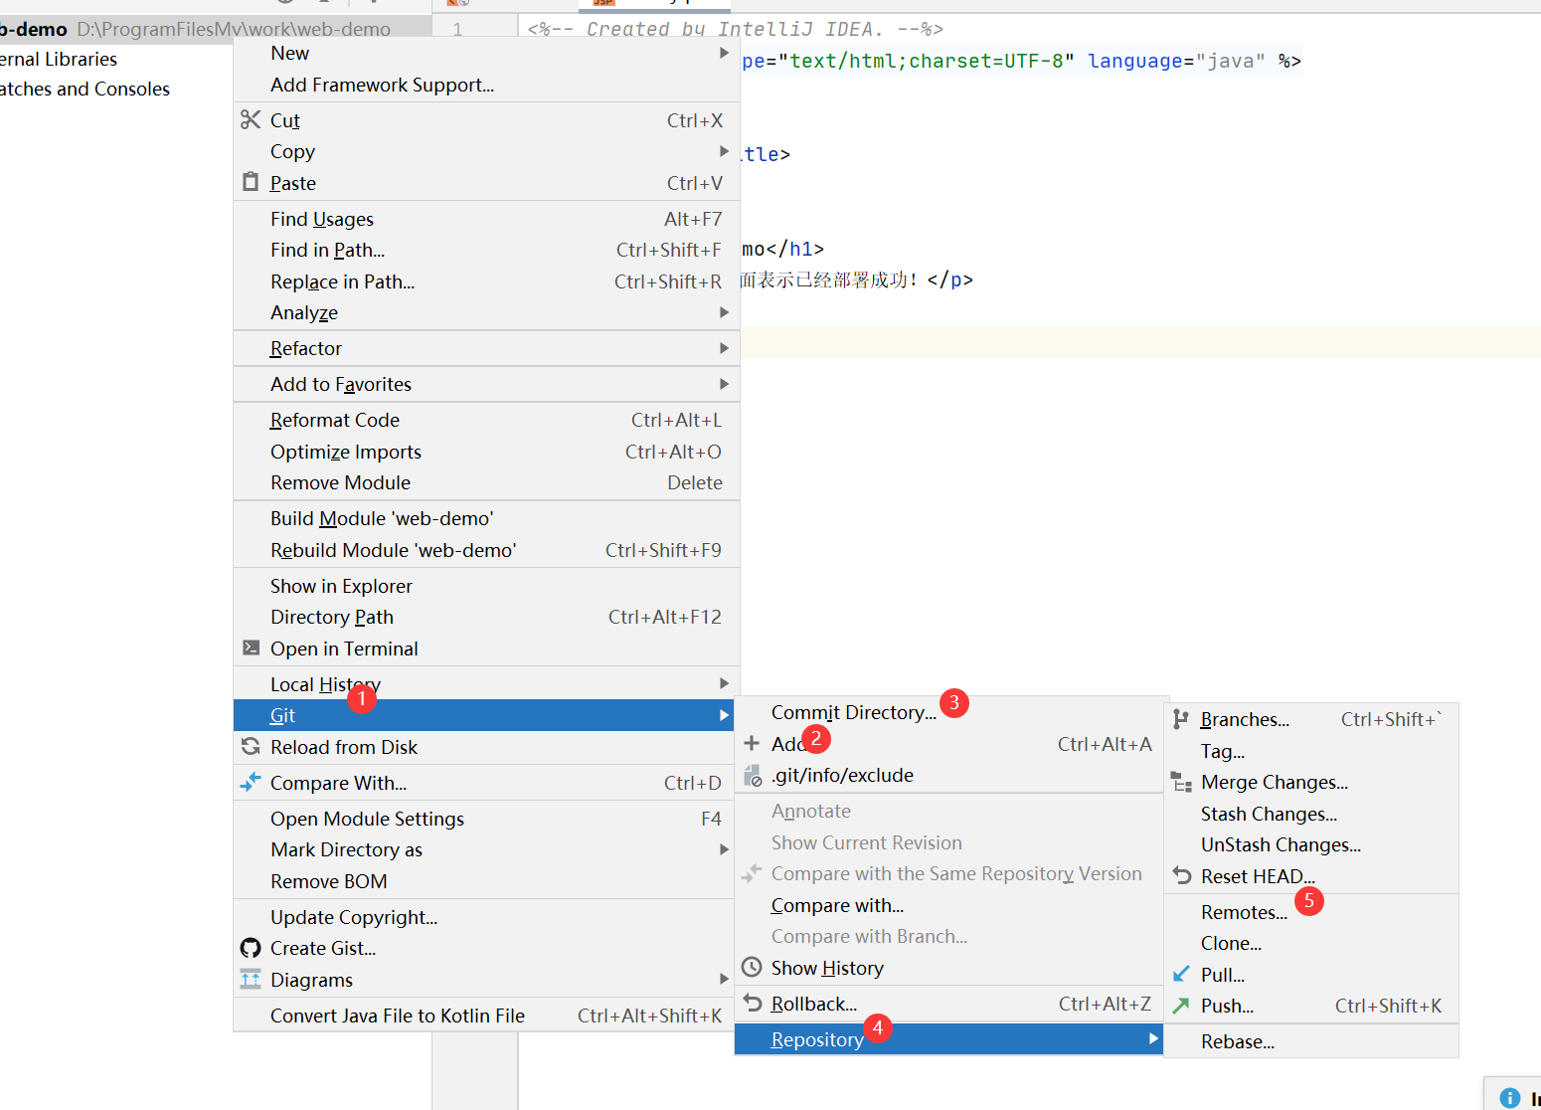
Task: Expand the Add to Favorites submenu arrow
Action: pos(724,384)
